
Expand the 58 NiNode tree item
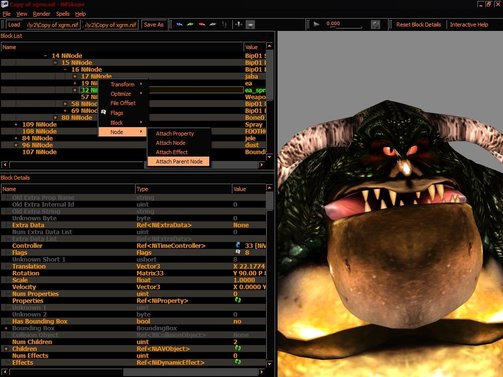tap(65, 104)
